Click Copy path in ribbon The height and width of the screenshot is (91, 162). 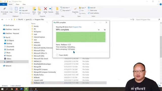point(24,10)
